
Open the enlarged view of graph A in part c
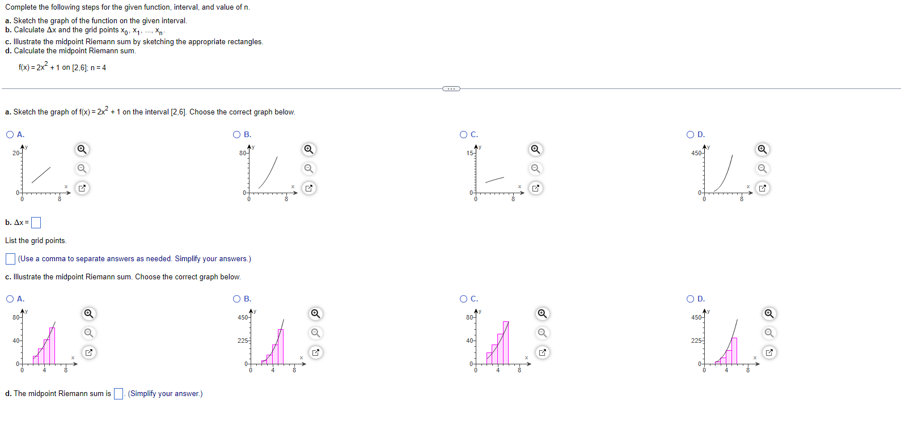[88, 352]
